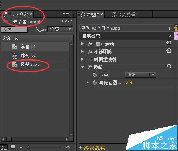Viewport: 178px width, 151px height.
Task: Switch to icon view
Action: (x=13, y=147)
